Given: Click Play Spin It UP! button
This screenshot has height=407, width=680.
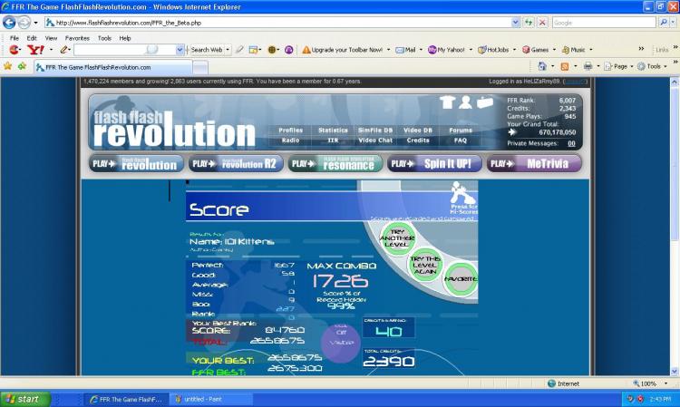Looking at the screenshot, I should point(434,164).
